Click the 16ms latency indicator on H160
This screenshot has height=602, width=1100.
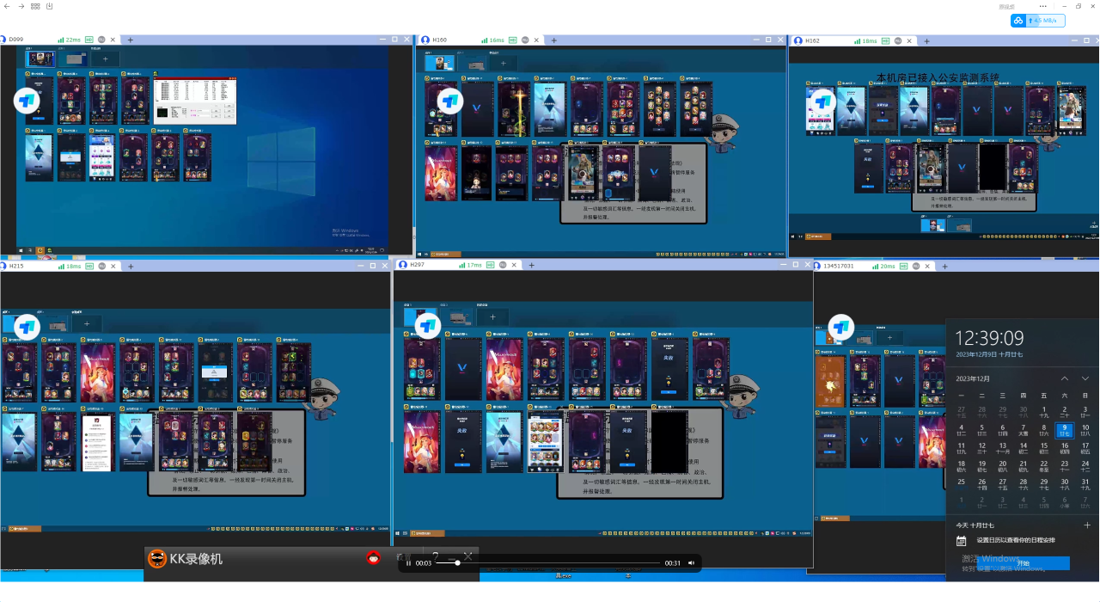492,40
